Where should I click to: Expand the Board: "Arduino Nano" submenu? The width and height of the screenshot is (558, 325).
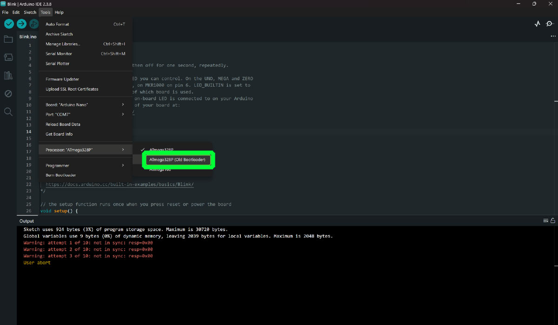(x=86, y=104)
